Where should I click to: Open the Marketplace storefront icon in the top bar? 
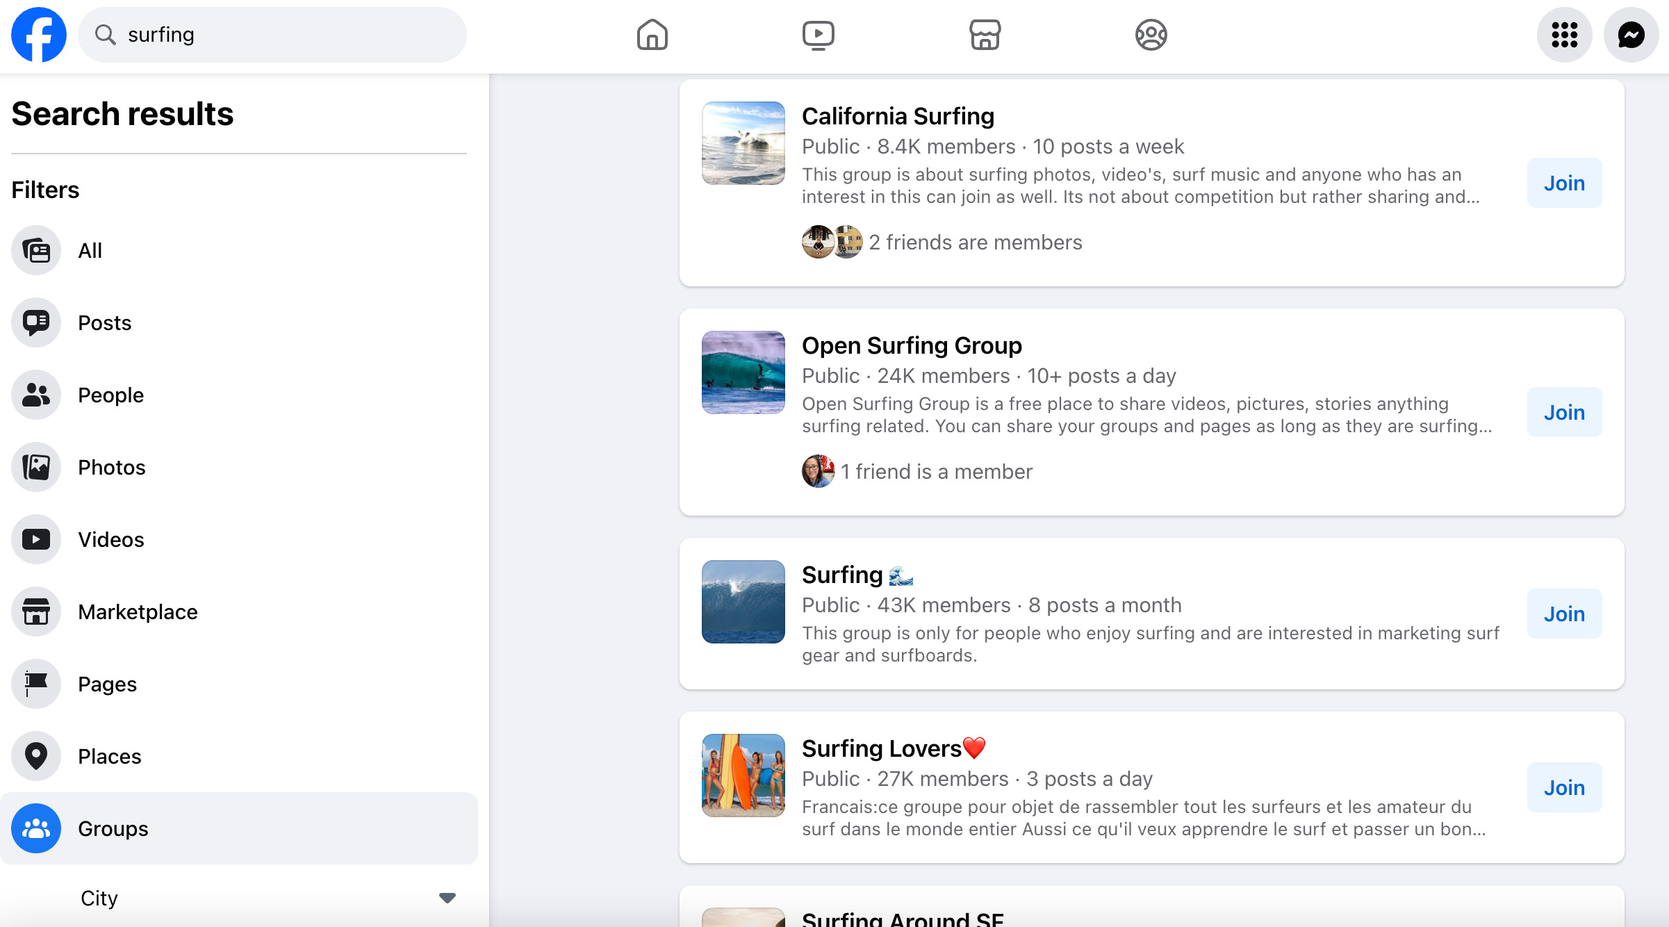coord(985,35)
